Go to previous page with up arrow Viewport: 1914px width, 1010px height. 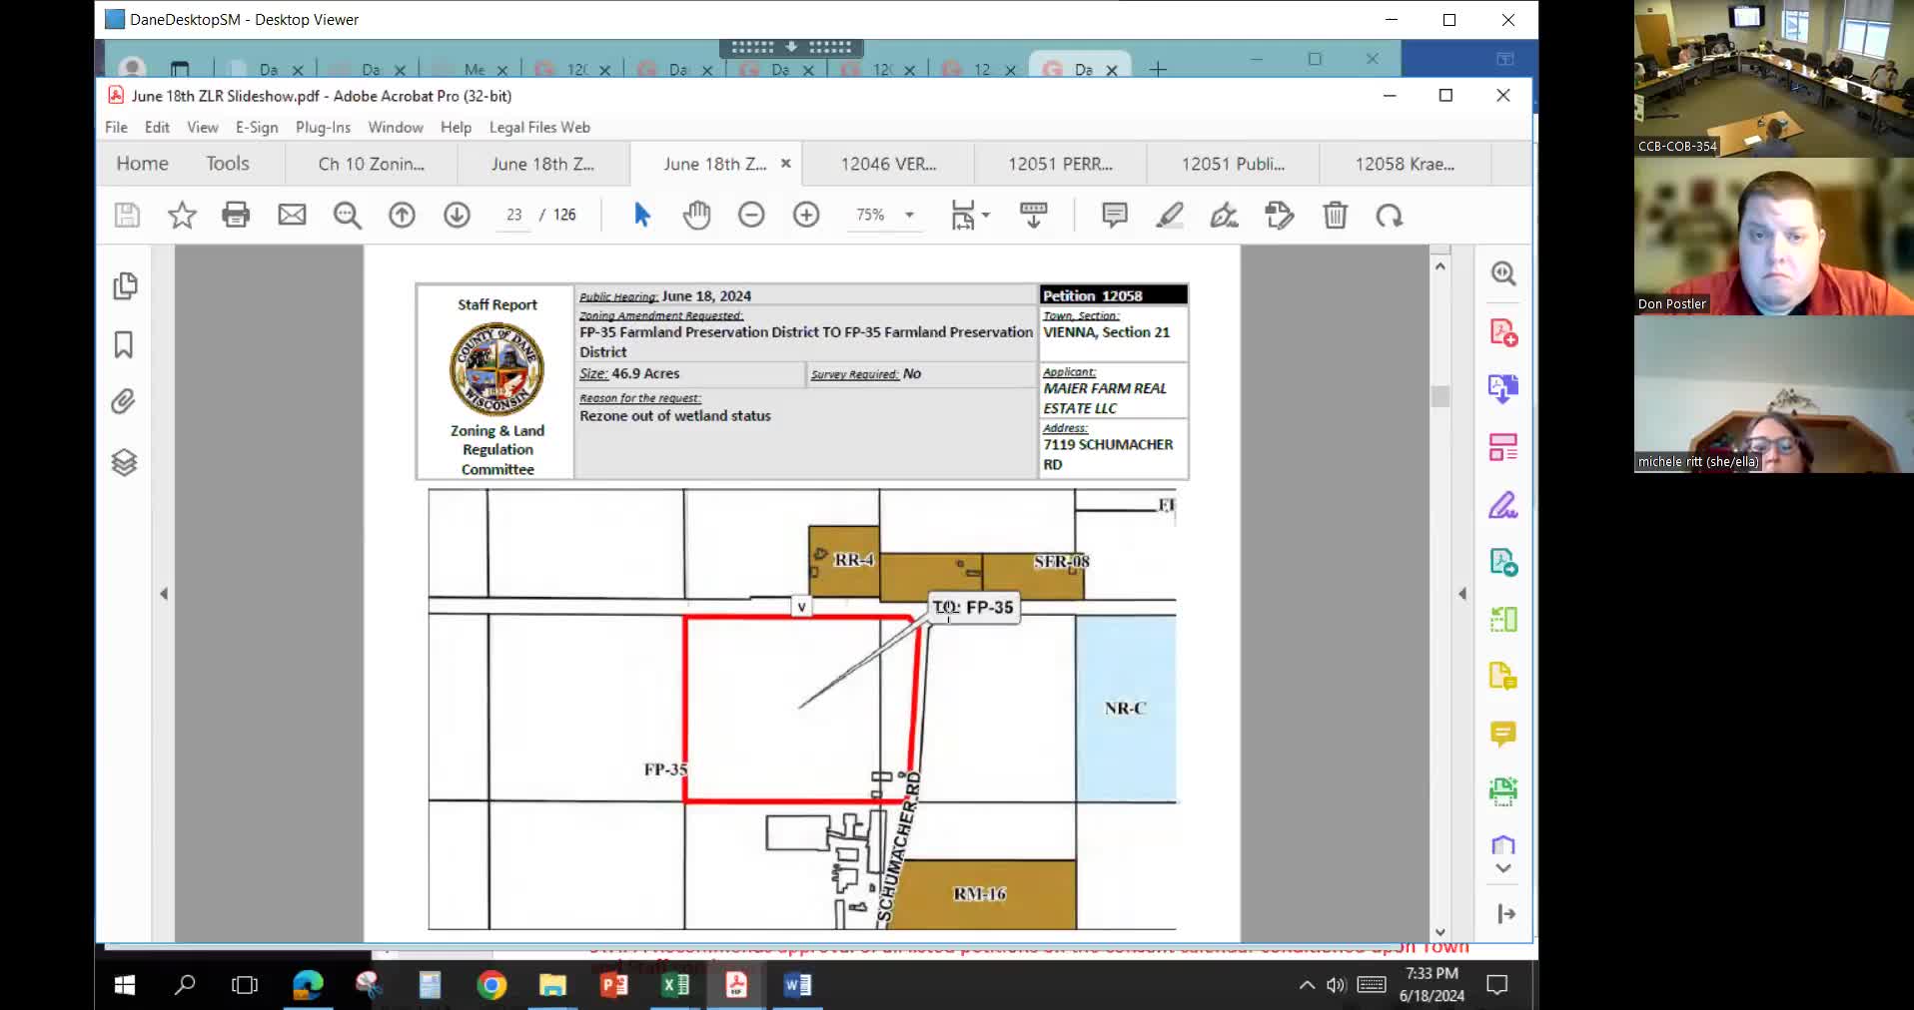402,215
